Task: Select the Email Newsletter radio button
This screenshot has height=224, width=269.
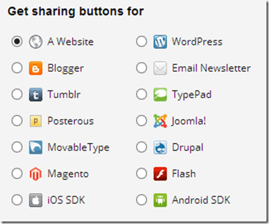Action: point(141,67)
